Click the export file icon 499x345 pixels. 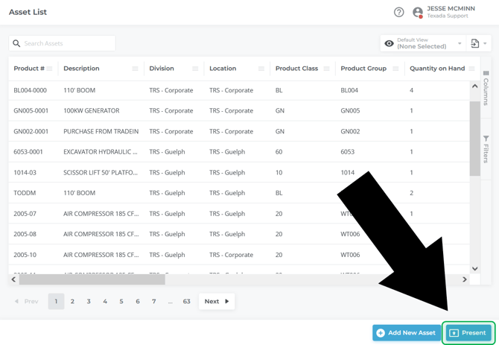(x=475, y=44)
